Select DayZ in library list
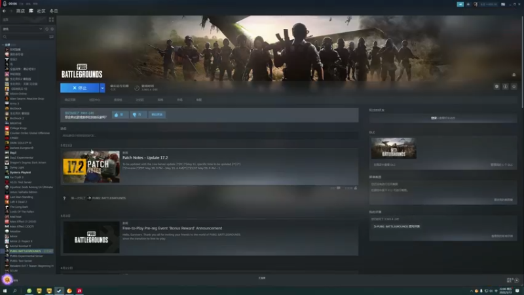The image size is (524, 295). tap(13, 153)
